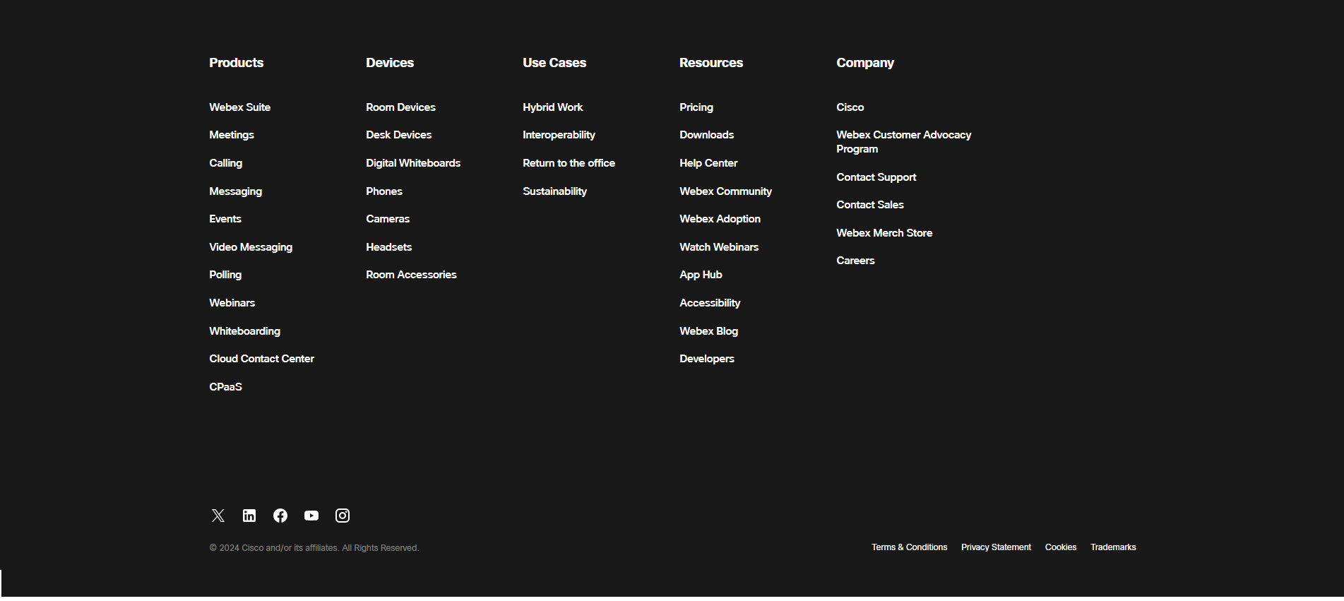Screen dimensions: 1344x601
Task: Go to Accessibility page
Action: (x=710, y=303)
